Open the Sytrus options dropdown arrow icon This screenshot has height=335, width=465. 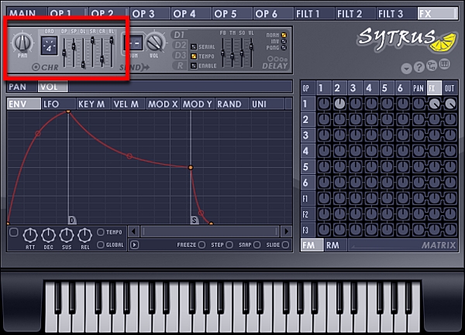(406, 69)
